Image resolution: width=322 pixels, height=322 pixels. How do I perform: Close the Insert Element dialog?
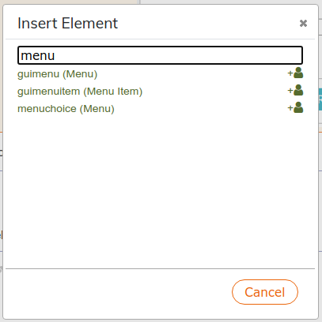pyautogui.click(x=303, y=24)
